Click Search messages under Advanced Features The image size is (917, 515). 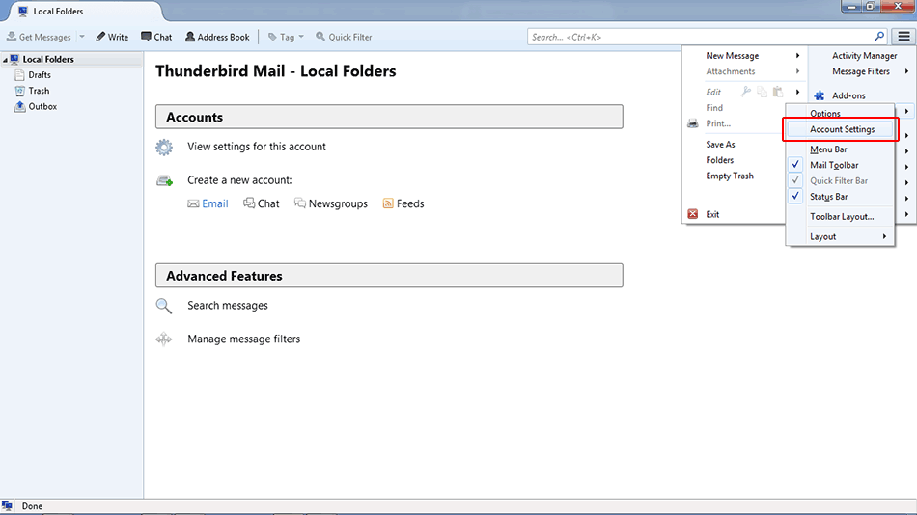tap(228, 305)
